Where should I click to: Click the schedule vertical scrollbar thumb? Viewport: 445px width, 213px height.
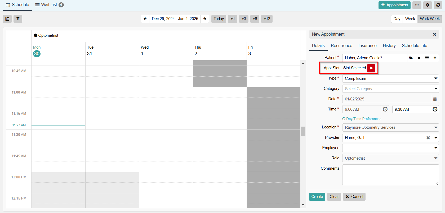303,131
